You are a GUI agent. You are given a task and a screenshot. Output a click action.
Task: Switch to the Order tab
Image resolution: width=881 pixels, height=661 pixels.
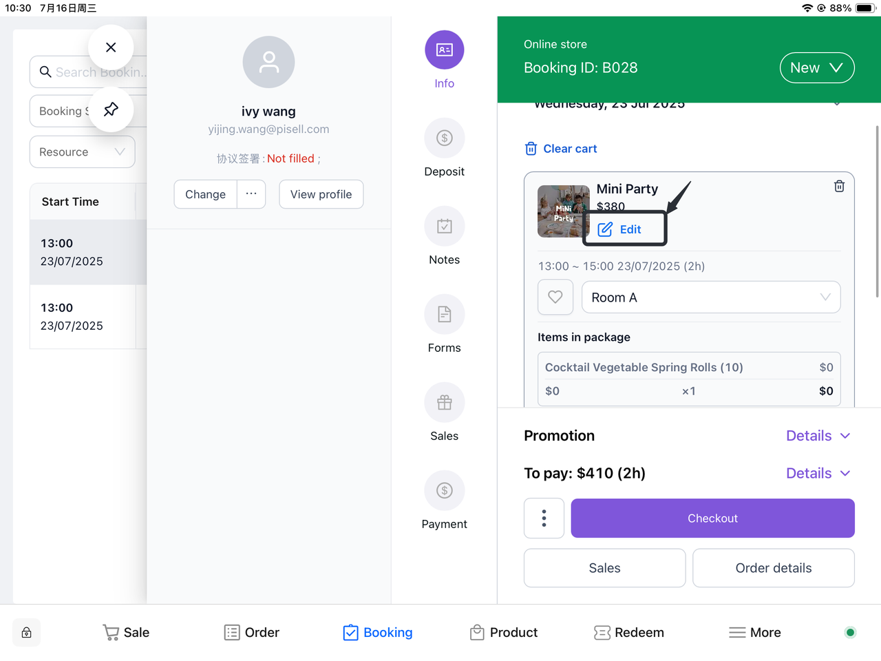(x=252, y=633)
